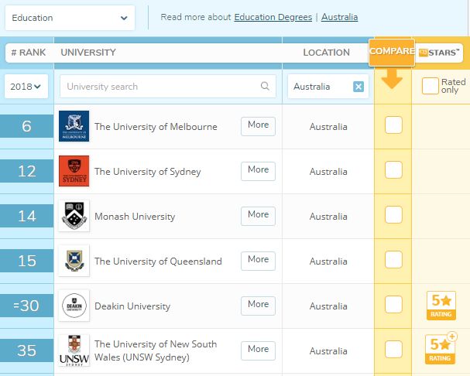Open The University of Sydney name

tap(147, 172)
